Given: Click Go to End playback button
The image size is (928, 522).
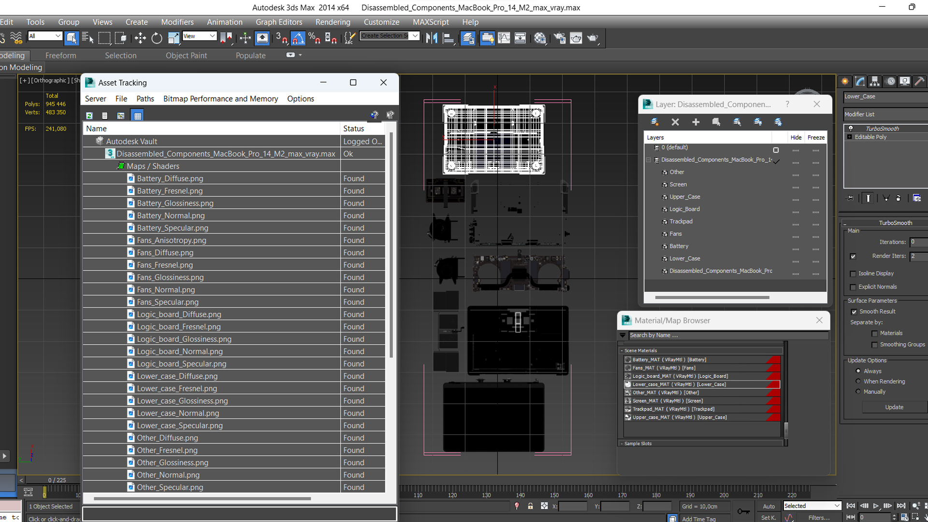Looking at the screenshot, I should [901, 506].
